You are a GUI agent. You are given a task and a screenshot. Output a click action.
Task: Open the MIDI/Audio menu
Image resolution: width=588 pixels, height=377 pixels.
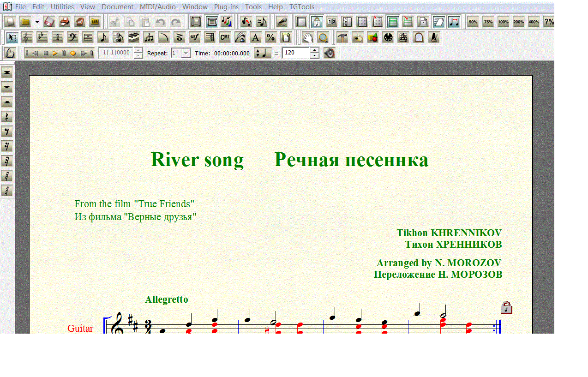158,7
